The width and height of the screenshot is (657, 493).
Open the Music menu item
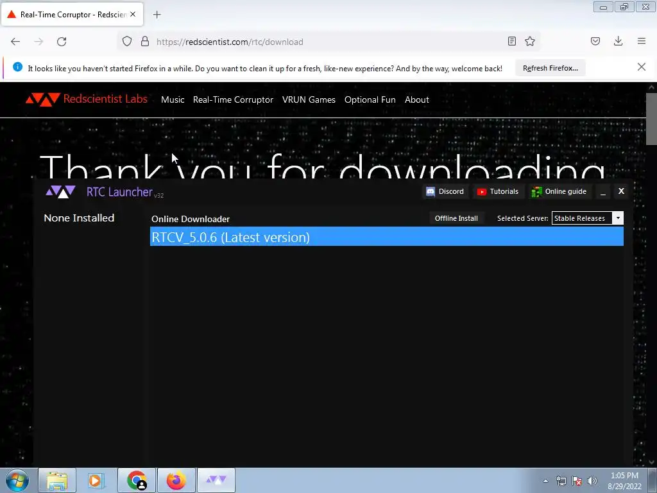(173, 99)
